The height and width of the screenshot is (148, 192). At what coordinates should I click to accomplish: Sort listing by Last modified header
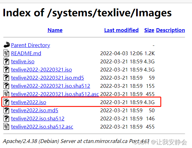pos(121,30)
